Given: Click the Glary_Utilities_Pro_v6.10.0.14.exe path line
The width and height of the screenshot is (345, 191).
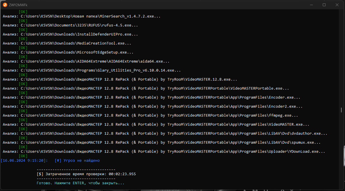Looking at the screenshot, I should (92, 70).
